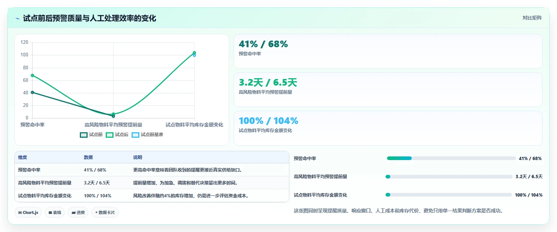Click the 说明 column header

138,157
